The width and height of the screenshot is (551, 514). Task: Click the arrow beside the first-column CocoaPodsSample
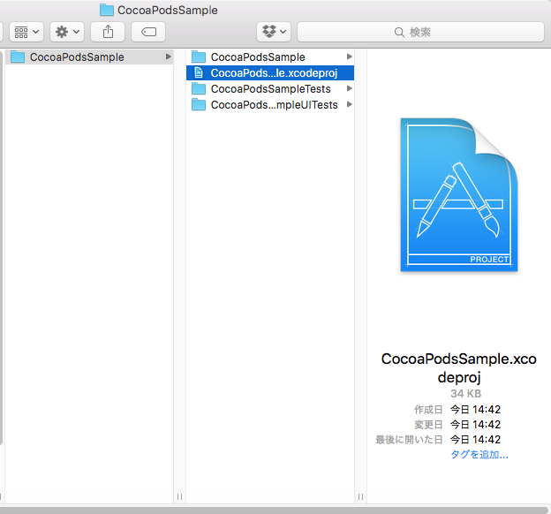tap(168, 57)
